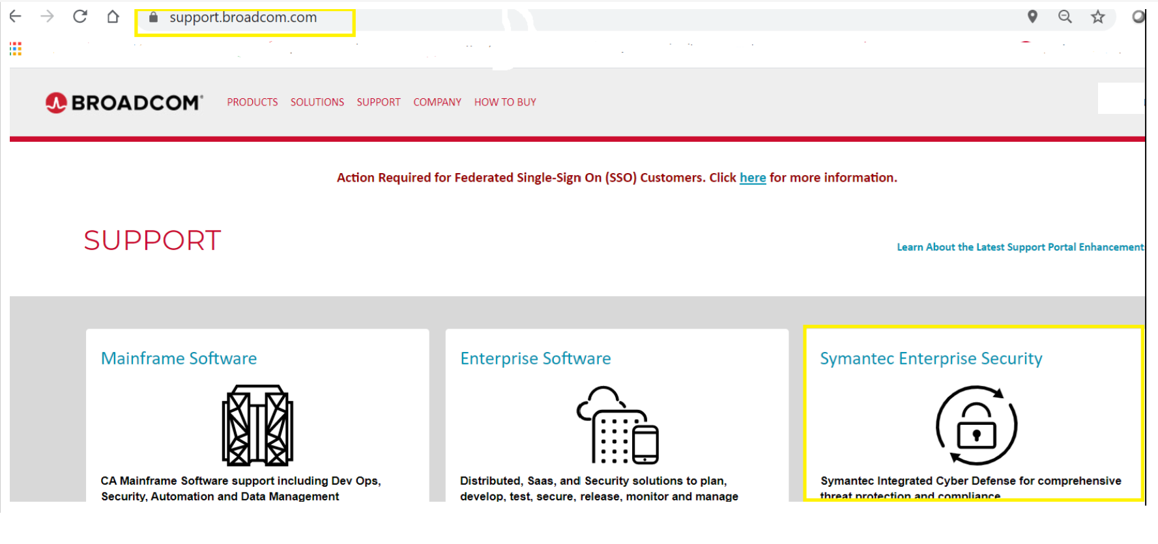This screenshot has width=1158, height=544.
Task: Click the 'here' link in SSO notice
Action: coord(753,178)
